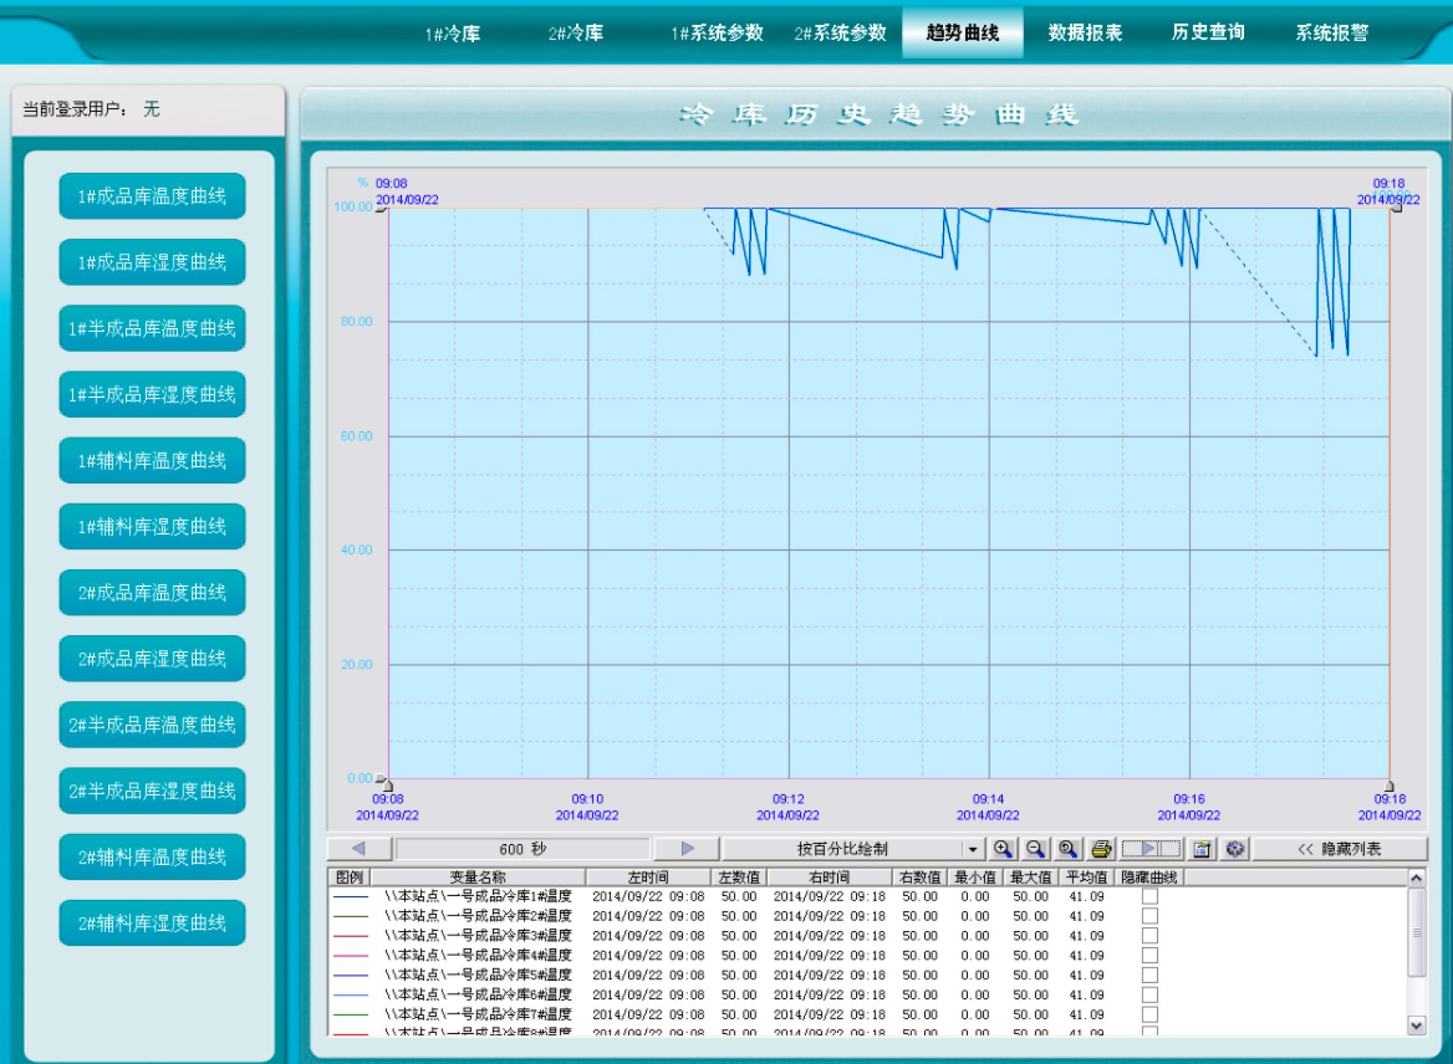The image size is (1453, 1064).
Task: Click the print chart icon
Action: 1101,848
